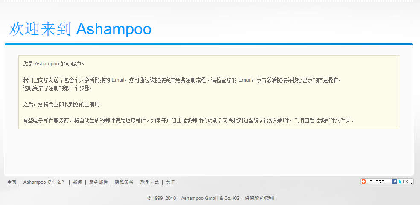Click the '您是 Ashampoo 的新客户' line
Screen dimensions: 420x205
53,64
